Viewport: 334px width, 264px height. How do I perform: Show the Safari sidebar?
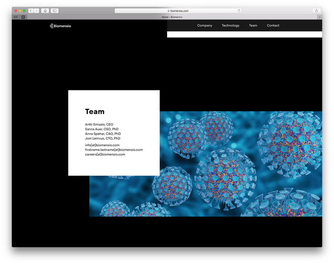click(55, 10)
